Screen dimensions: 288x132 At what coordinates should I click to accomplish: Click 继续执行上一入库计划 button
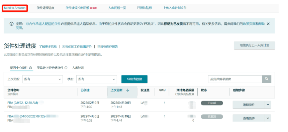click(x=255, y=46)
